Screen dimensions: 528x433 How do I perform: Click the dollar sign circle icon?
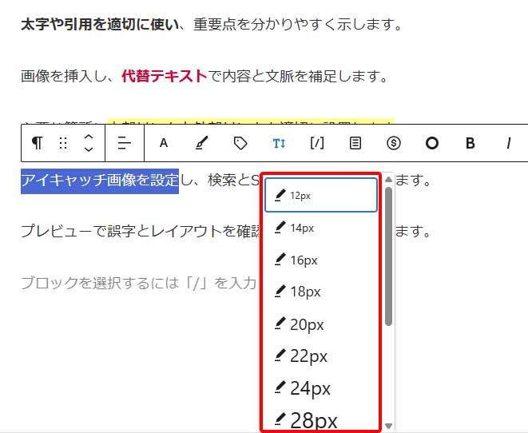click(393, 143)
